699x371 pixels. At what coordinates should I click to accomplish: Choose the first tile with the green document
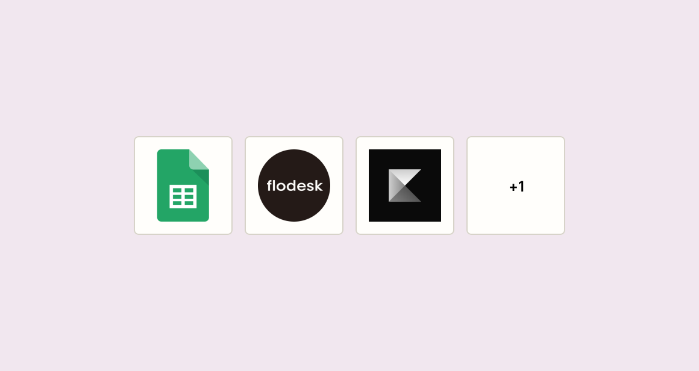[183, 185]
